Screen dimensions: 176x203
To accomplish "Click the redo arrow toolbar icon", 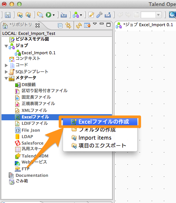I will (x=128, y=15).
